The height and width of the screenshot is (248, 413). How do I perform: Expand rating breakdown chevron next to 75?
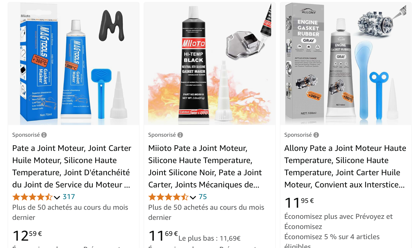click(x=193, y=197)
